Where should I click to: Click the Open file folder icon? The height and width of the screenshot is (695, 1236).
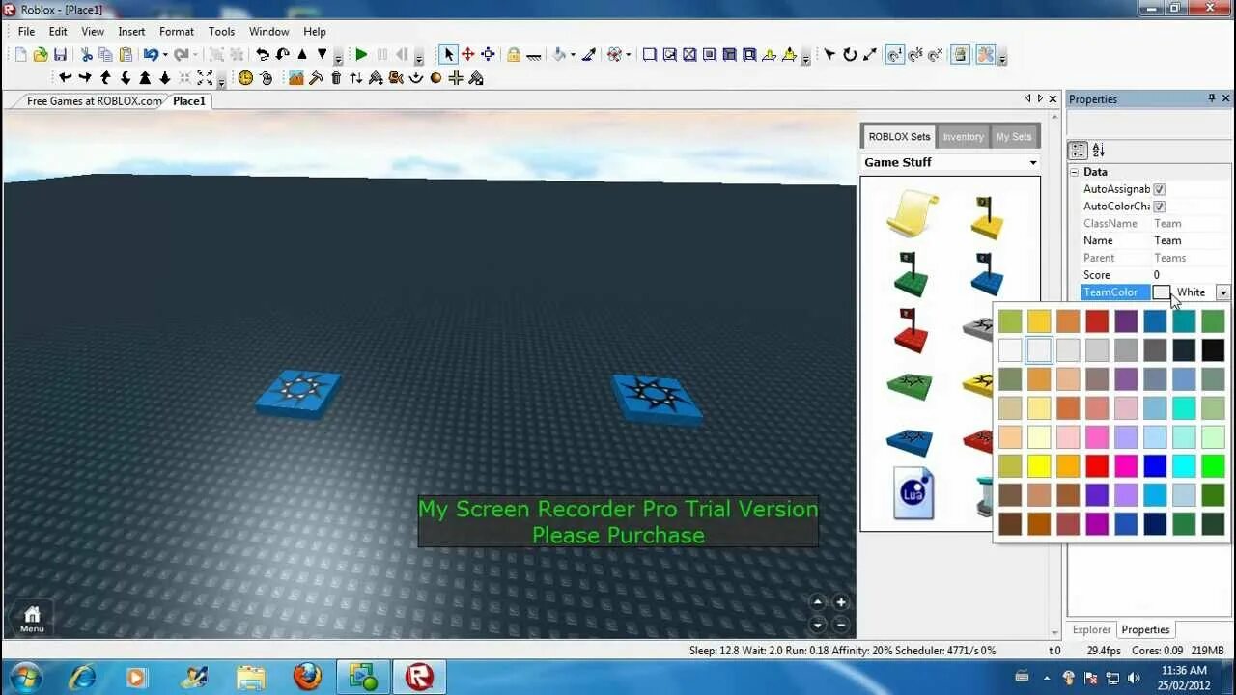pos(41,55)
